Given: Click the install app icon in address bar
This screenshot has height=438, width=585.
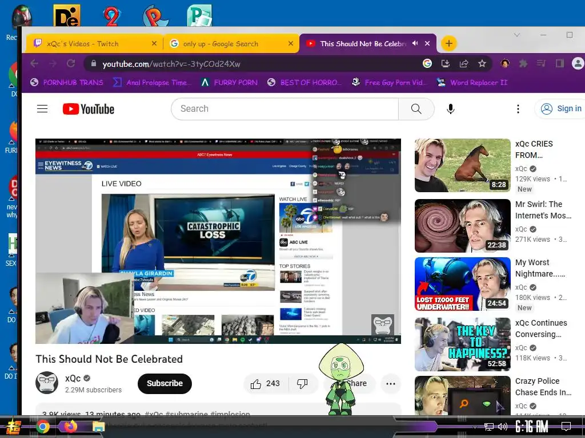Looking at the screenshot, I should (446, 64).
